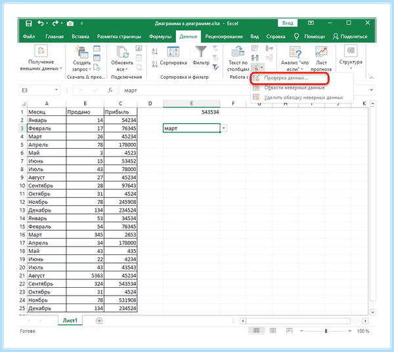
Task: Switch to the Главная tab
Action: click(x=55, y=37)
